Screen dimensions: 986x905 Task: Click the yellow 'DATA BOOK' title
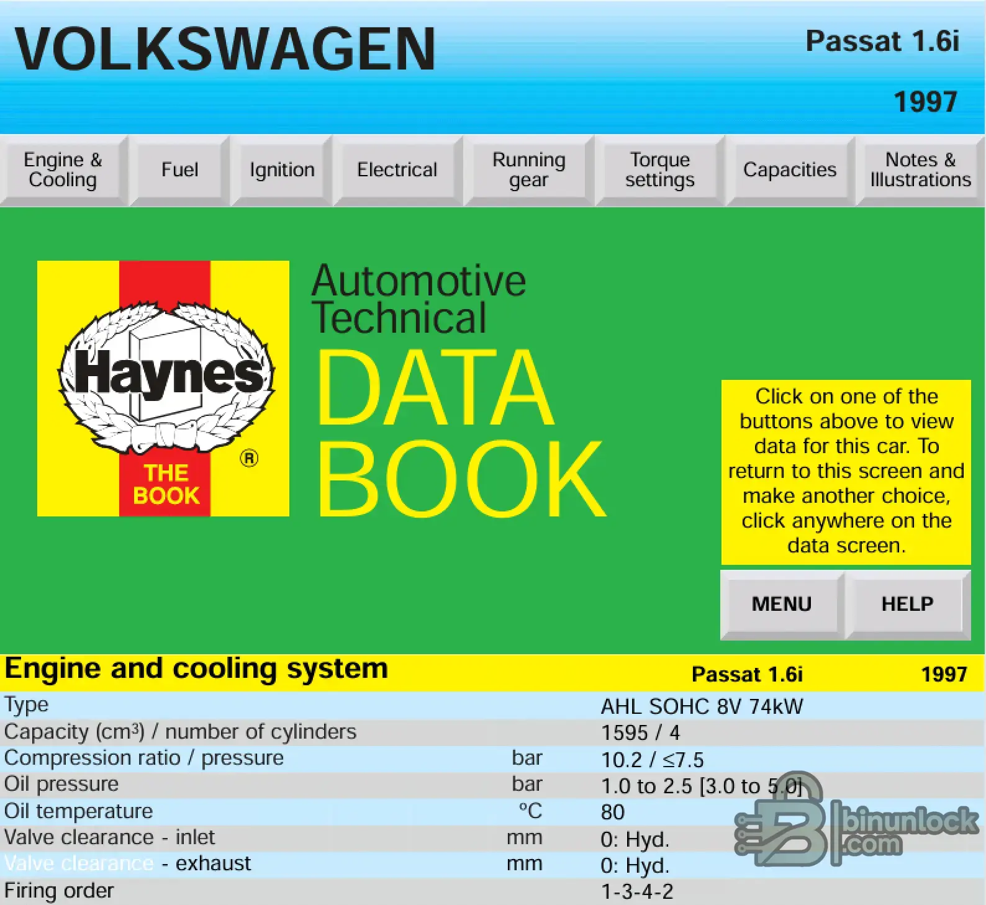[461, 433]
